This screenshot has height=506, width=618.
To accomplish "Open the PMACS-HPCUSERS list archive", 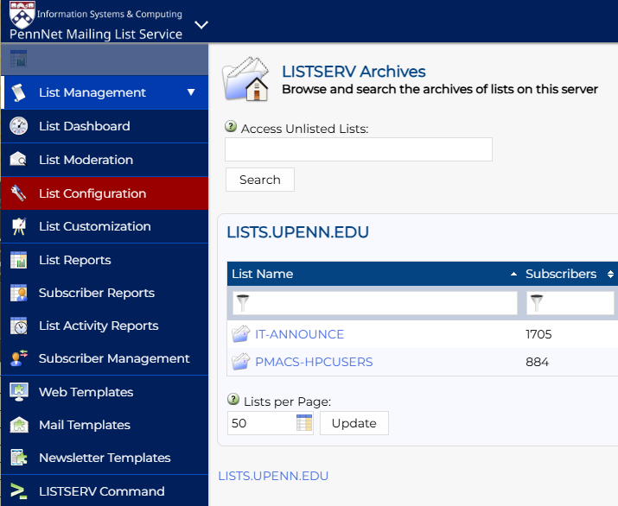I will click(314, 362).
